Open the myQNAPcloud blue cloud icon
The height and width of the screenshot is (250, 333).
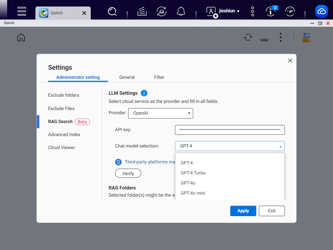click(x=322, y=11)
